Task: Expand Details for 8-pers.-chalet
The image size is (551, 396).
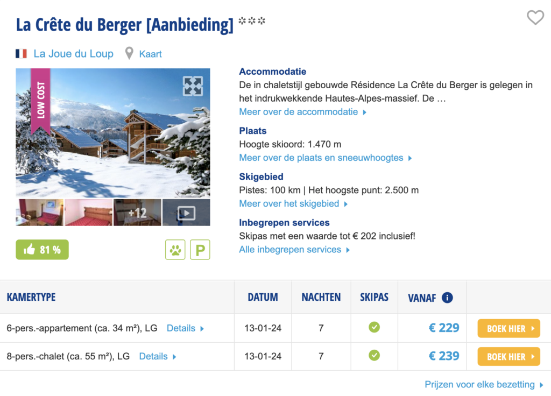Action: click(x=158, y=356)
